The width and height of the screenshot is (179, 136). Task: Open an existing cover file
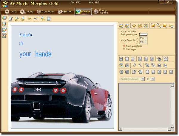[16, 19]
